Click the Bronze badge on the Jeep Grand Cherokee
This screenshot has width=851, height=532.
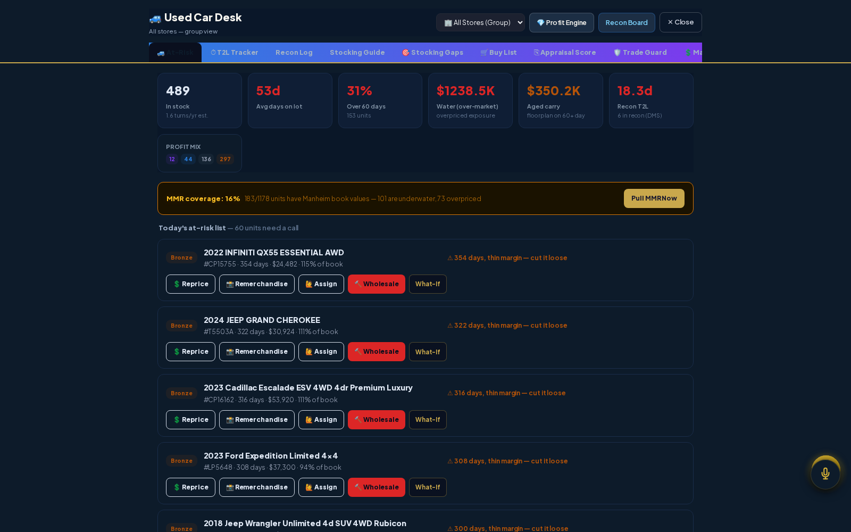[181, 326]
